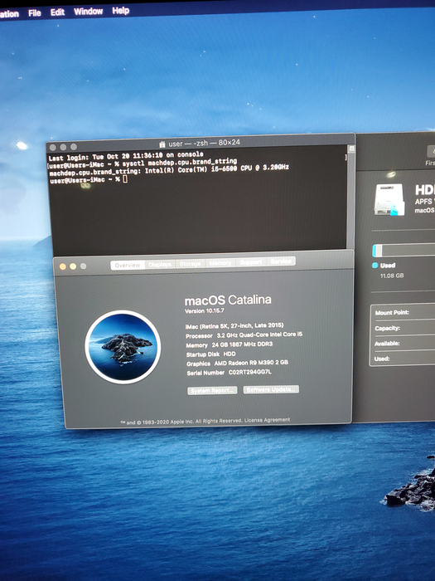Close the About This Mac window

point(62,266)
